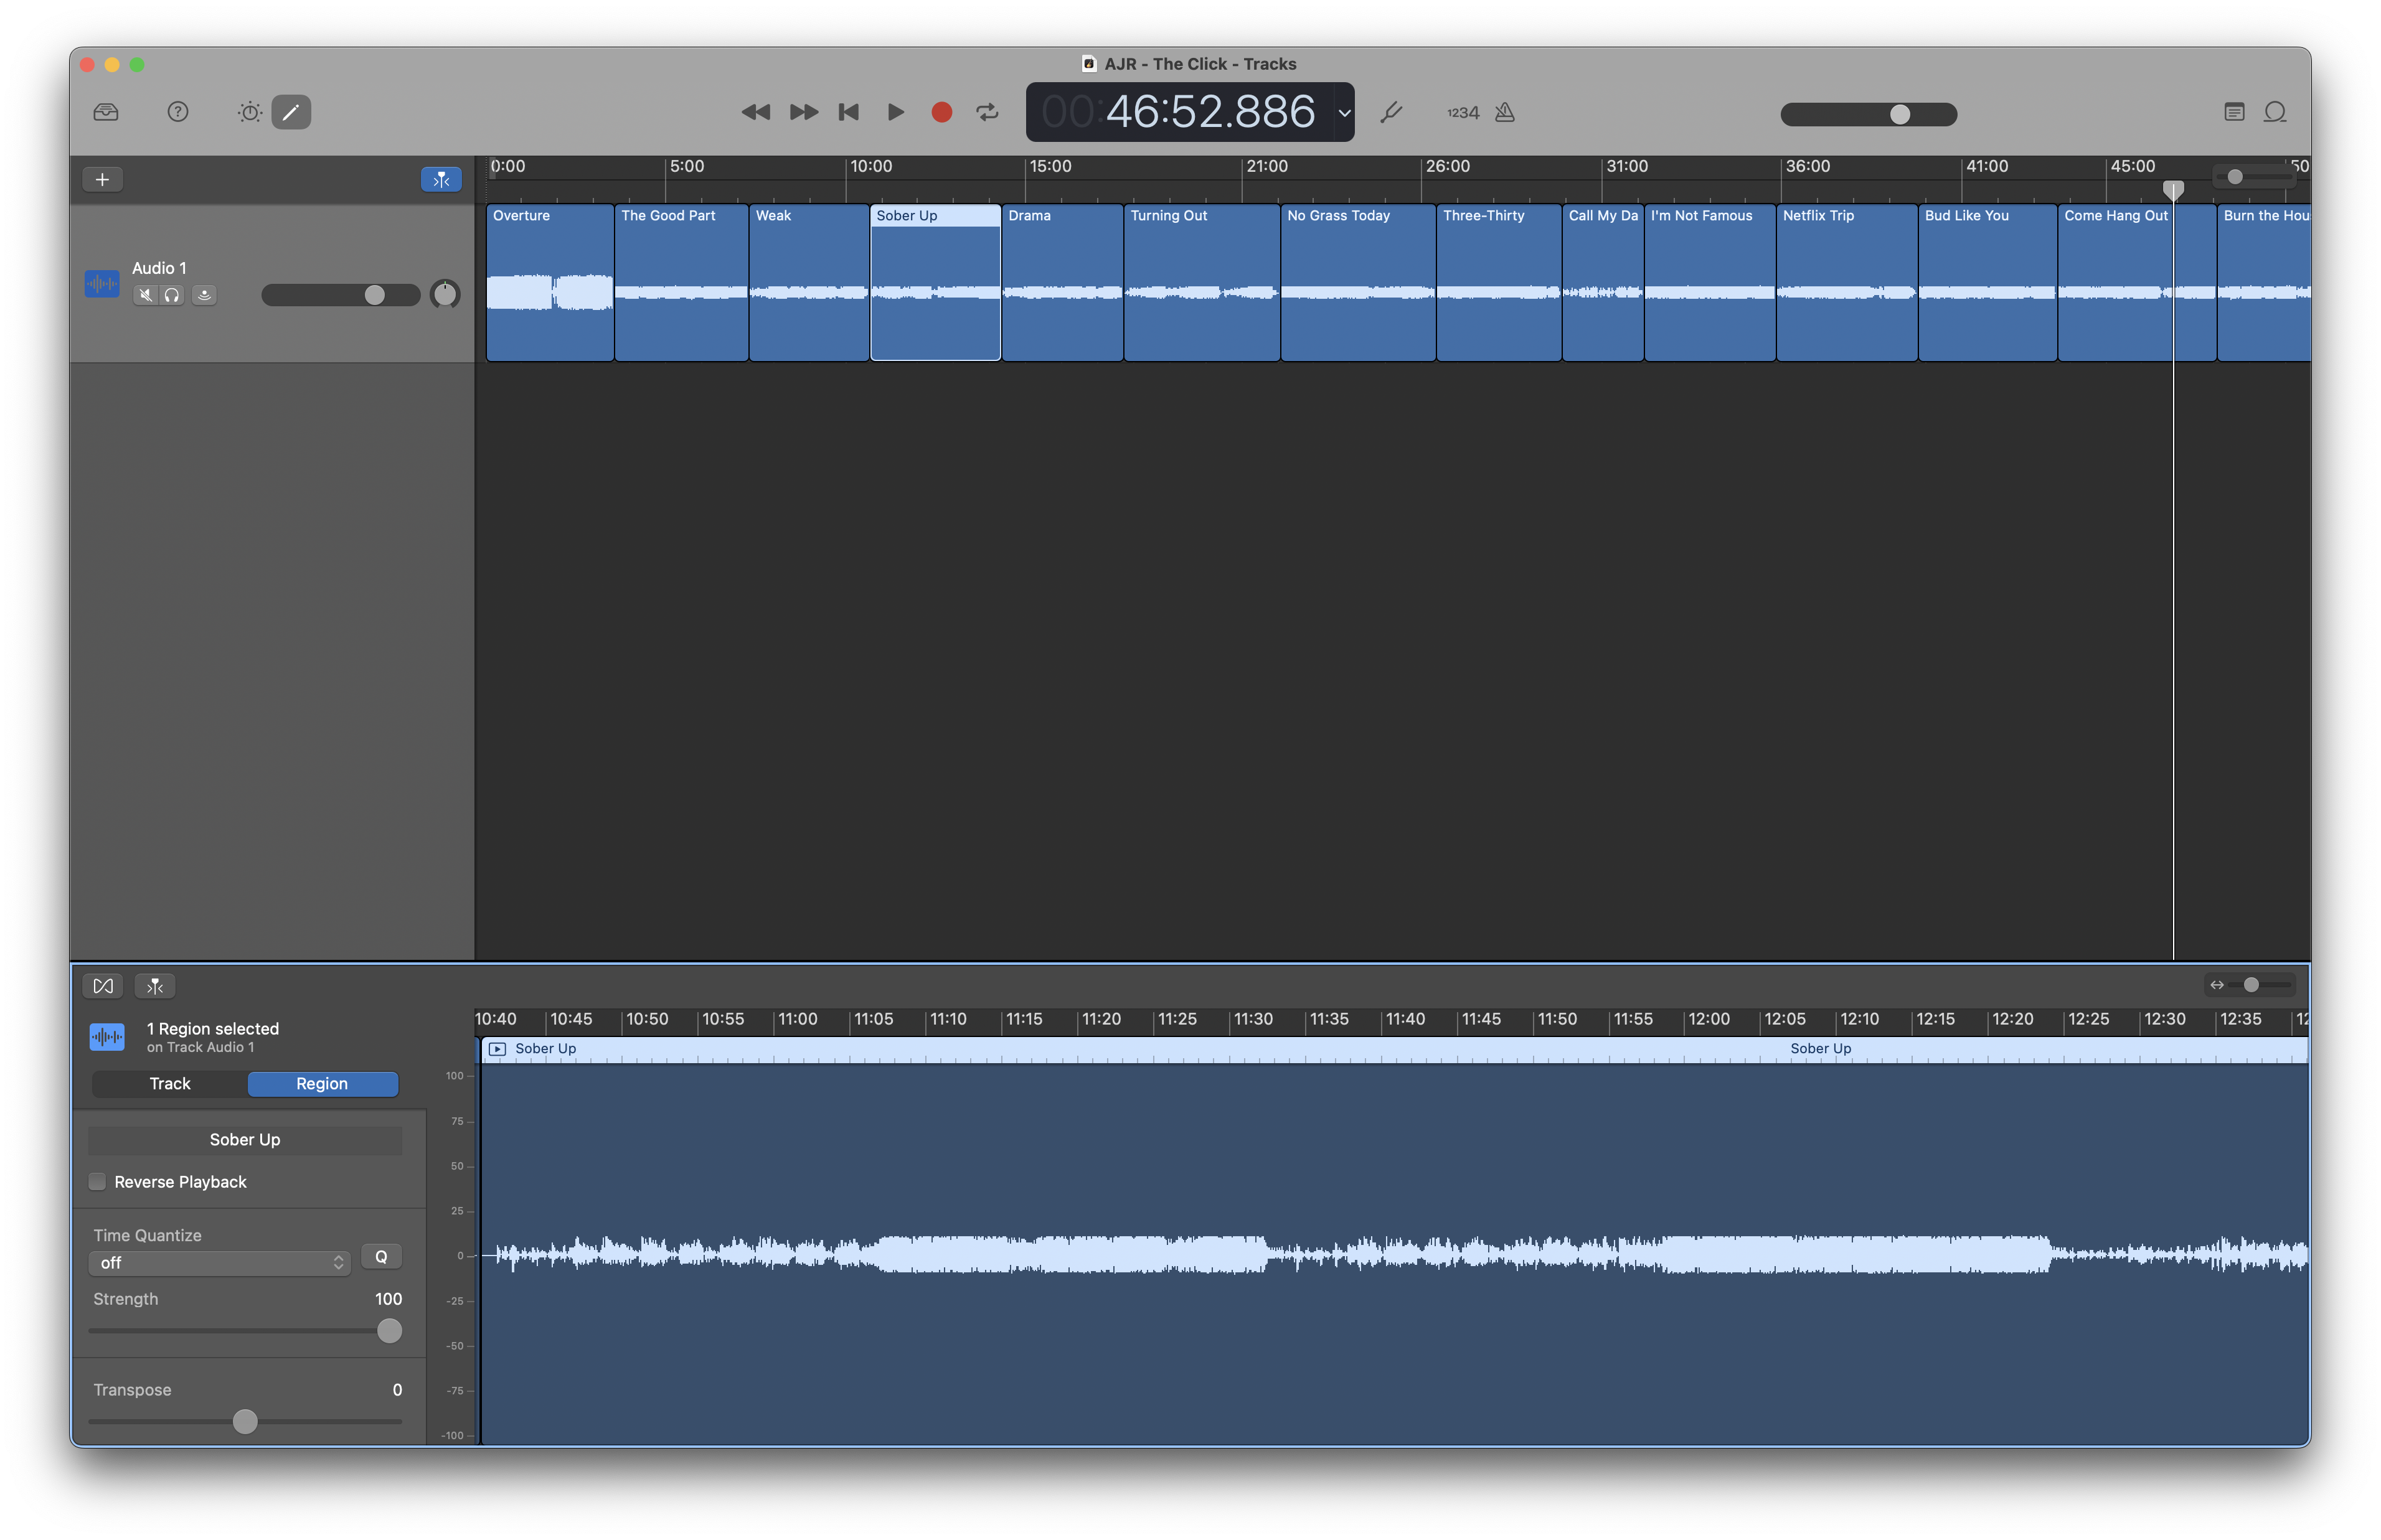Select the Netflix Trip region
The image size is (2381, 1540).
1846,282
